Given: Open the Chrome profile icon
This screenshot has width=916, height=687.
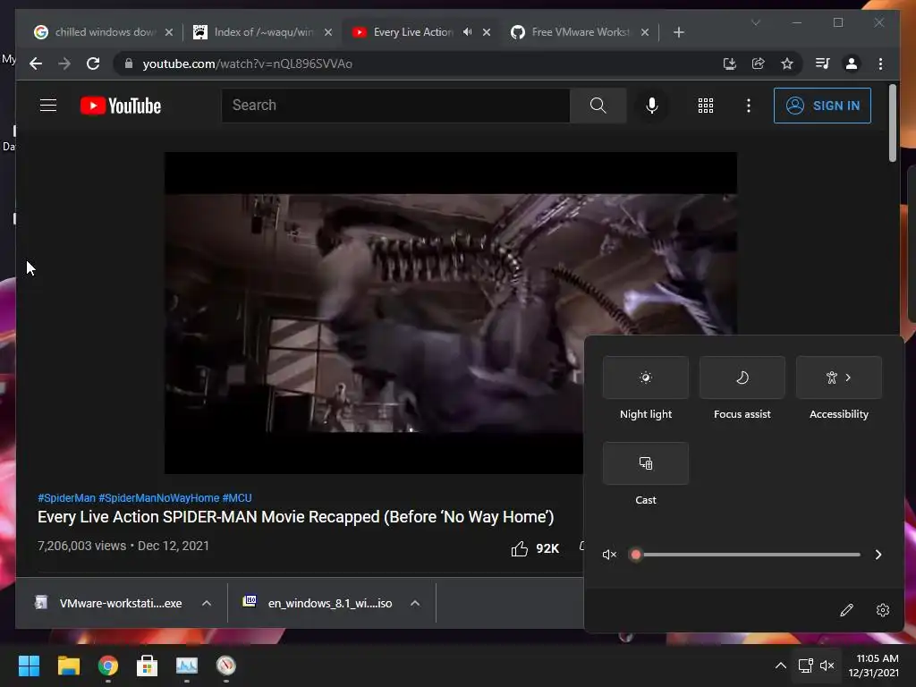Looking at the screenshot, I should pos(852,64).
